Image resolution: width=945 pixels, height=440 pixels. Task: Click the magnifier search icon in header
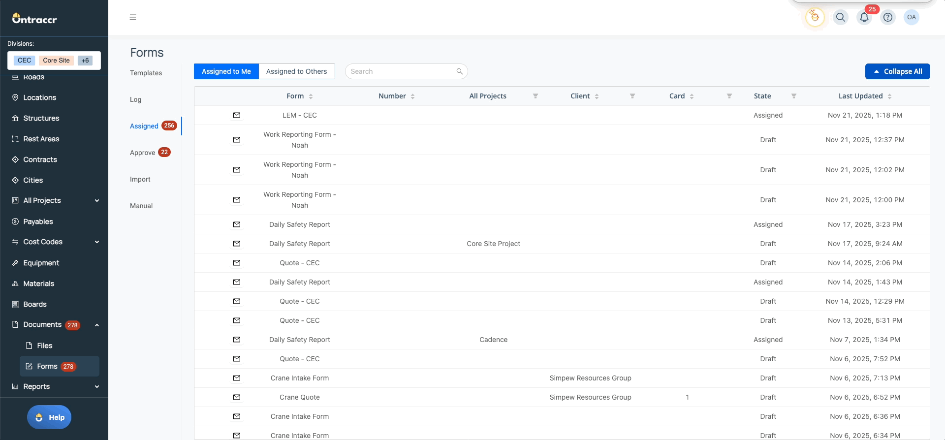click(x=841, y=17)
